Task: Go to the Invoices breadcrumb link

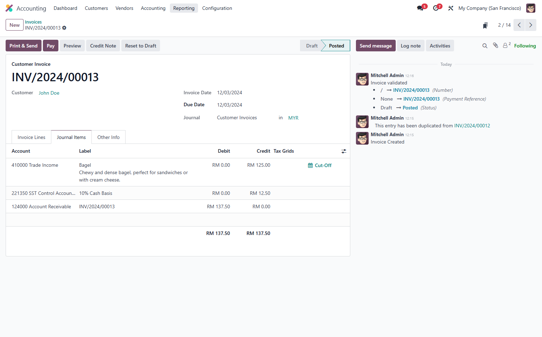Action: pyautogui.click(x=33, y=22)
